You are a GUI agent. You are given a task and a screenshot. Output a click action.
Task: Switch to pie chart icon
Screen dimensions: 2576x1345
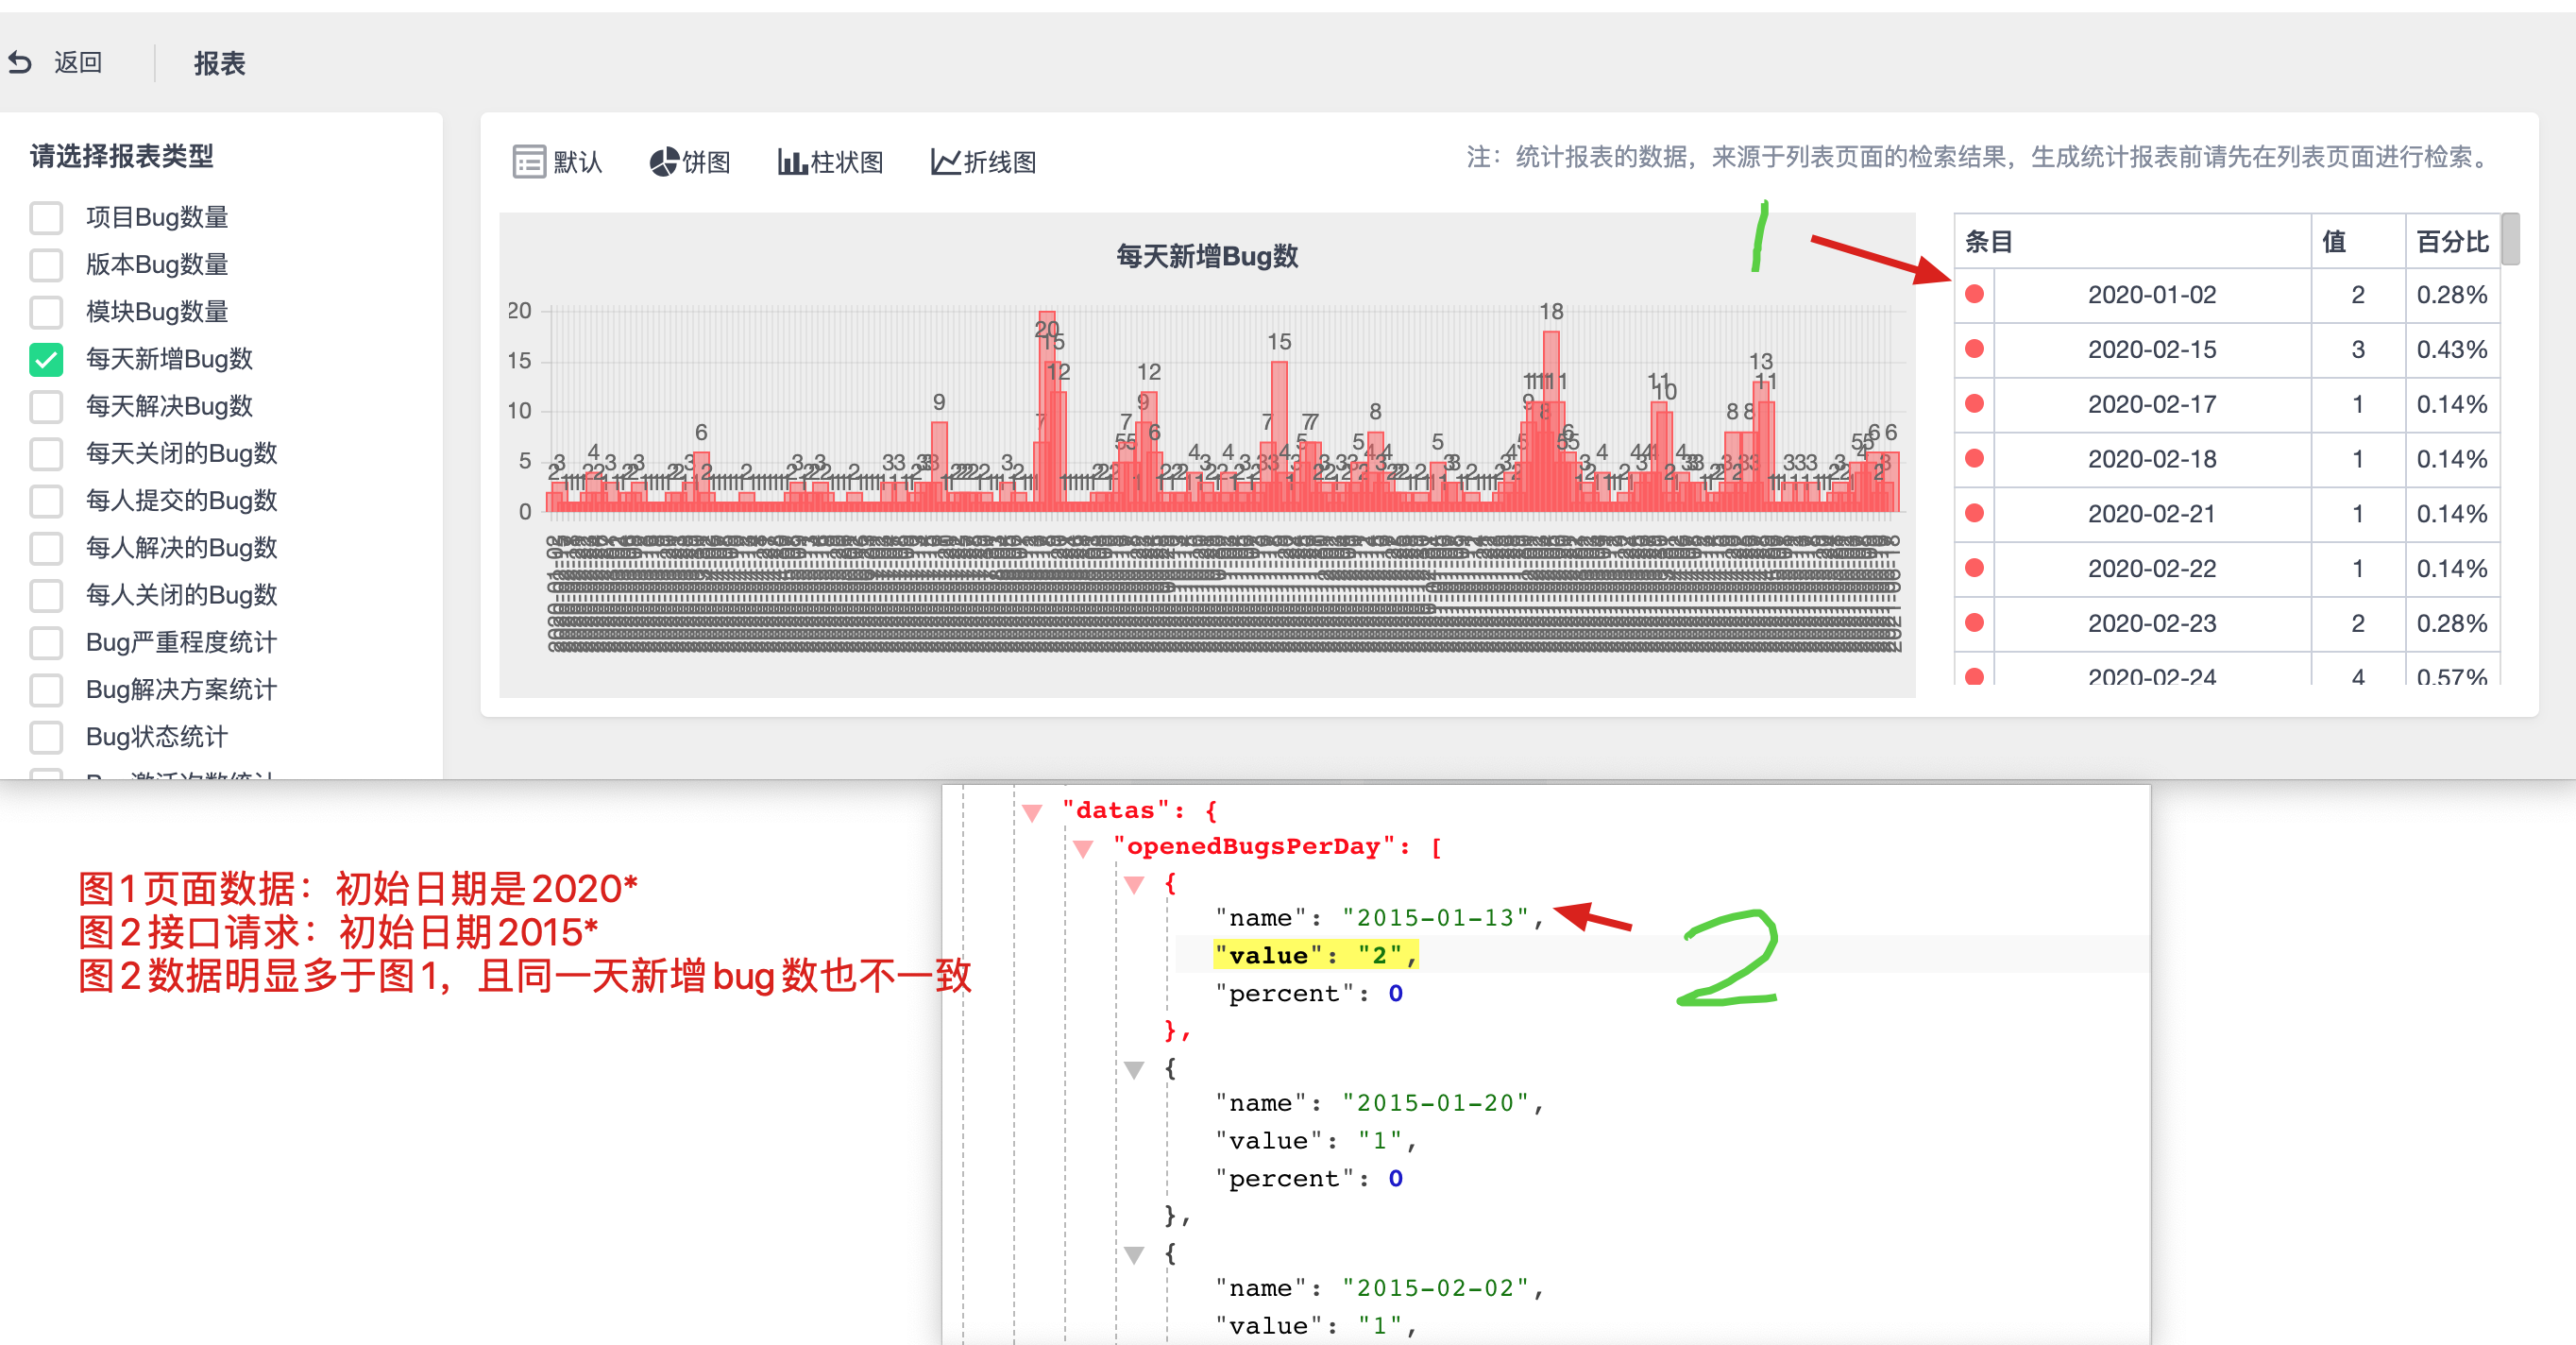tap(663, 161)
